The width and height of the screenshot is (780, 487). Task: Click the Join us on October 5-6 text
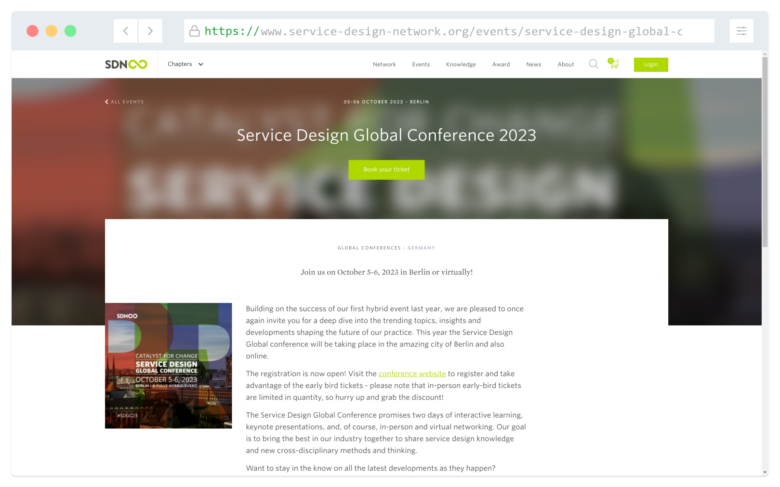point(386,272)
